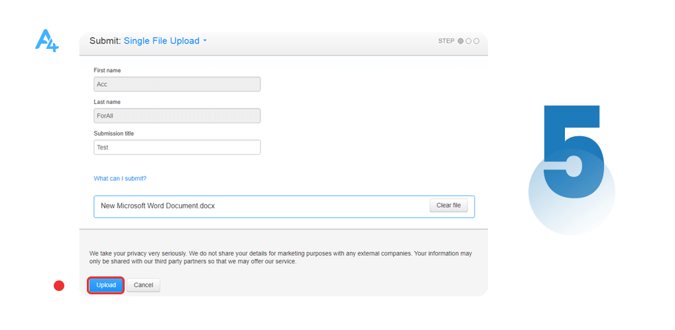Click the privacy notice paragraph text
The width and height of the screenshot is (675, 330).
pos(280,257)
